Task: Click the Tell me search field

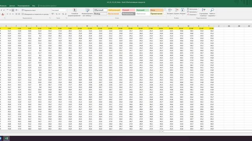Action: point(48,5)
